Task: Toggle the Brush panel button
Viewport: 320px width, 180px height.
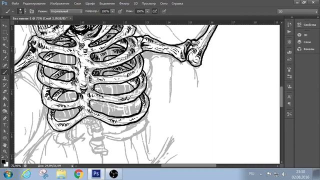Action: click(x=31, y=11)
